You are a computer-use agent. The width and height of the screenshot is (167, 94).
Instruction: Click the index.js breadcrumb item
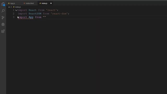pos(18,7)
